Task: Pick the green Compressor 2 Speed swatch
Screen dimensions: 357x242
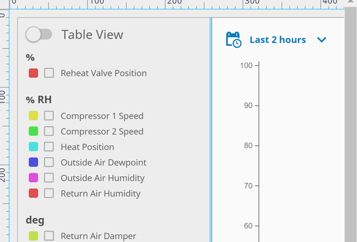Action: click(x=34, y=132)
